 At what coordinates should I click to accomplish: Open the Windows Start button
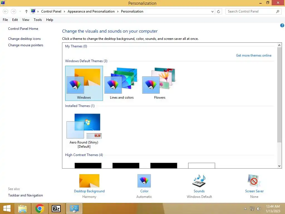click(7, 208)
